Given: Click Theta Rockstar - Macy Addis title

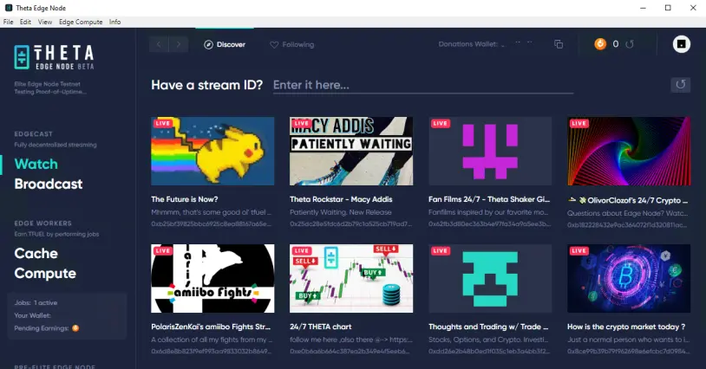Looking at the screenshot, I should 342,199.
